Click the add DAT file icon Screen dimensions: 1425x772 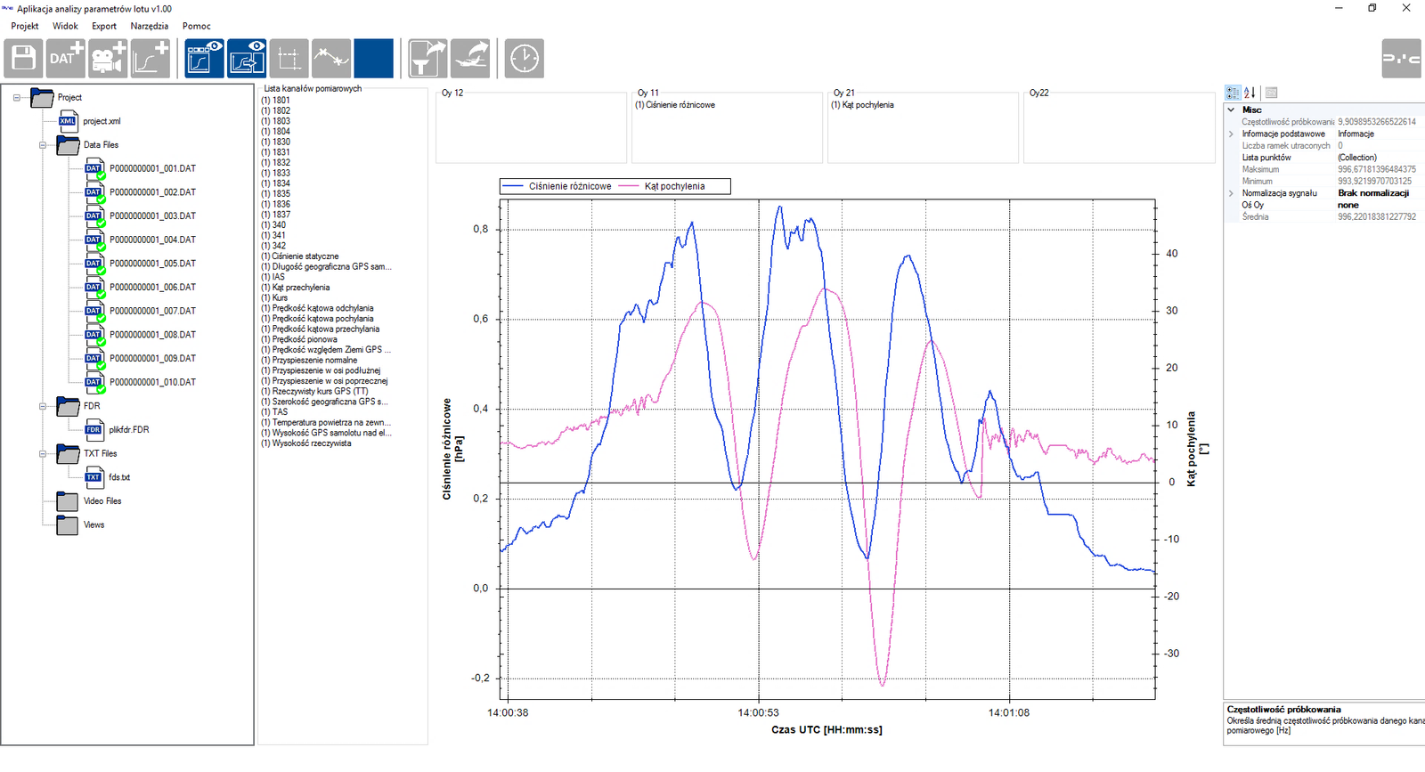pyautogui.click(x=66, y=59)
